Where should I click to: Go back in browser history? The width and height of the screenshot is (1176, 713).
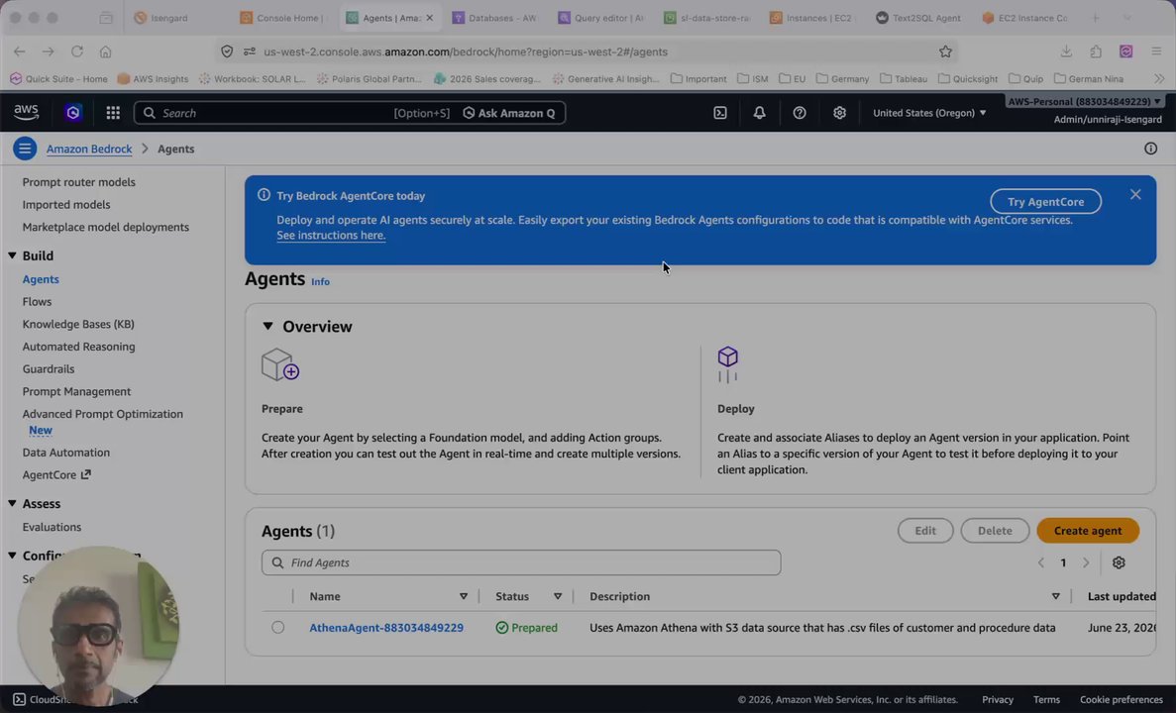(20, 51)
